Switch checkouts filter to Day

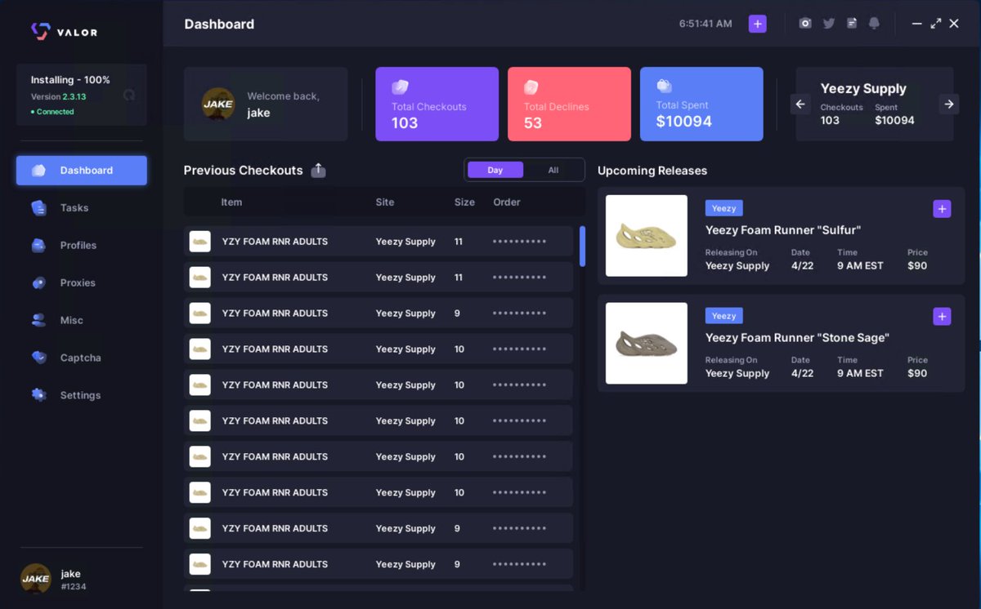point(495,170)
